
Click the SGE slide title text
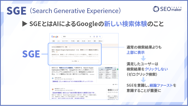(x=16, y=11)
